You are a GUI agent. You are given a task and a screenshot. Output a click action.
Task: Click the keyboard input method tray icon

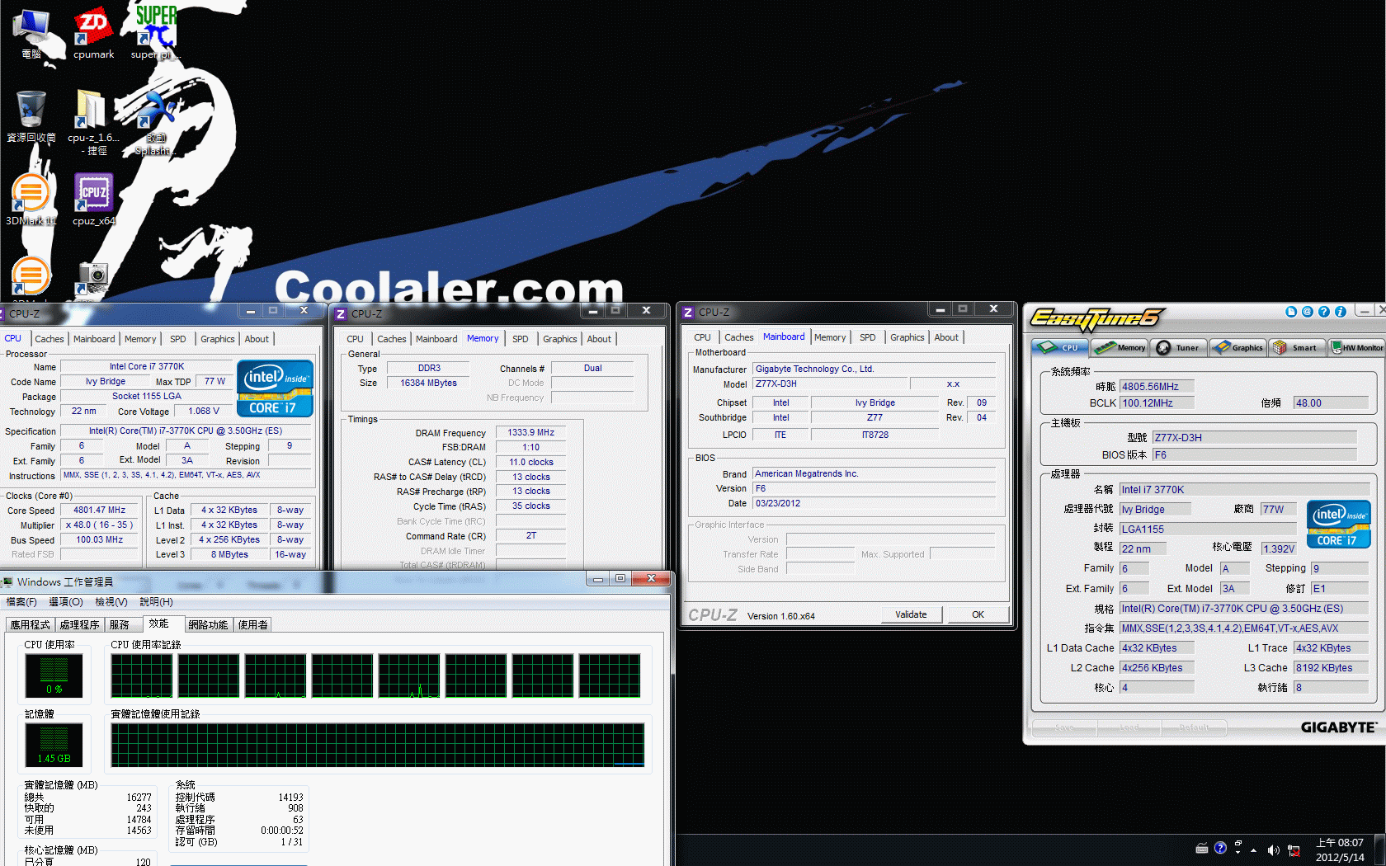click(x=1202, y=848)
